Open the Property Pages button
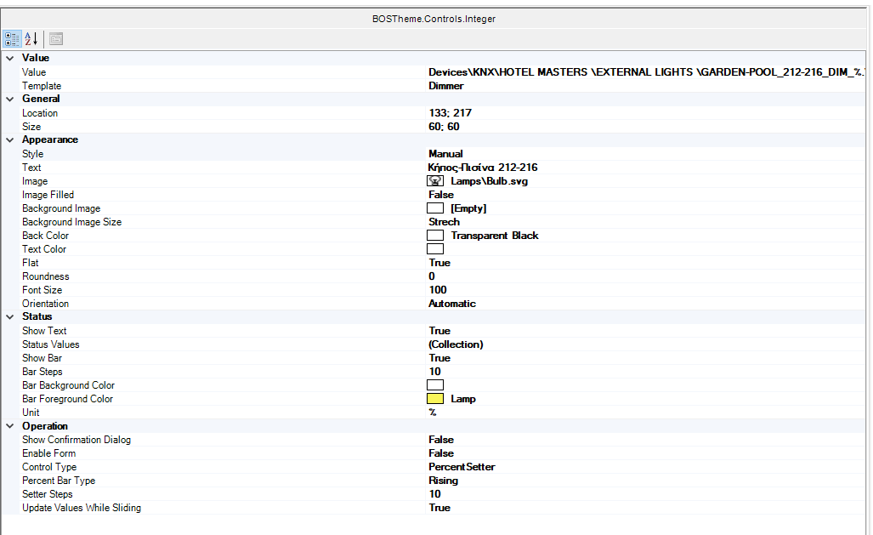Screen dimensions: 873x535 (56, 38)
